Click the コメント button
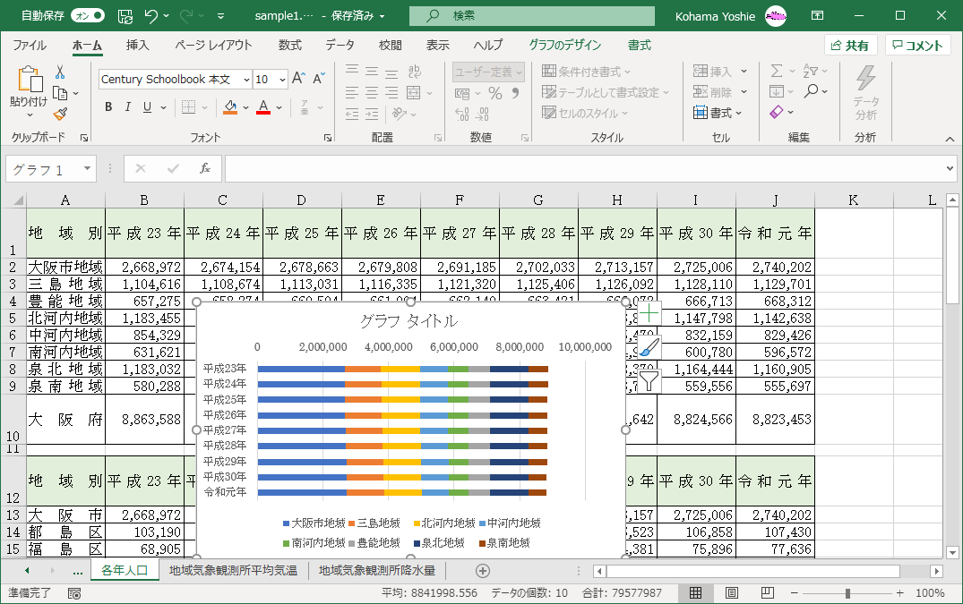Image resolution: width=963 pixels, height=604 pixels. (917, 46)
